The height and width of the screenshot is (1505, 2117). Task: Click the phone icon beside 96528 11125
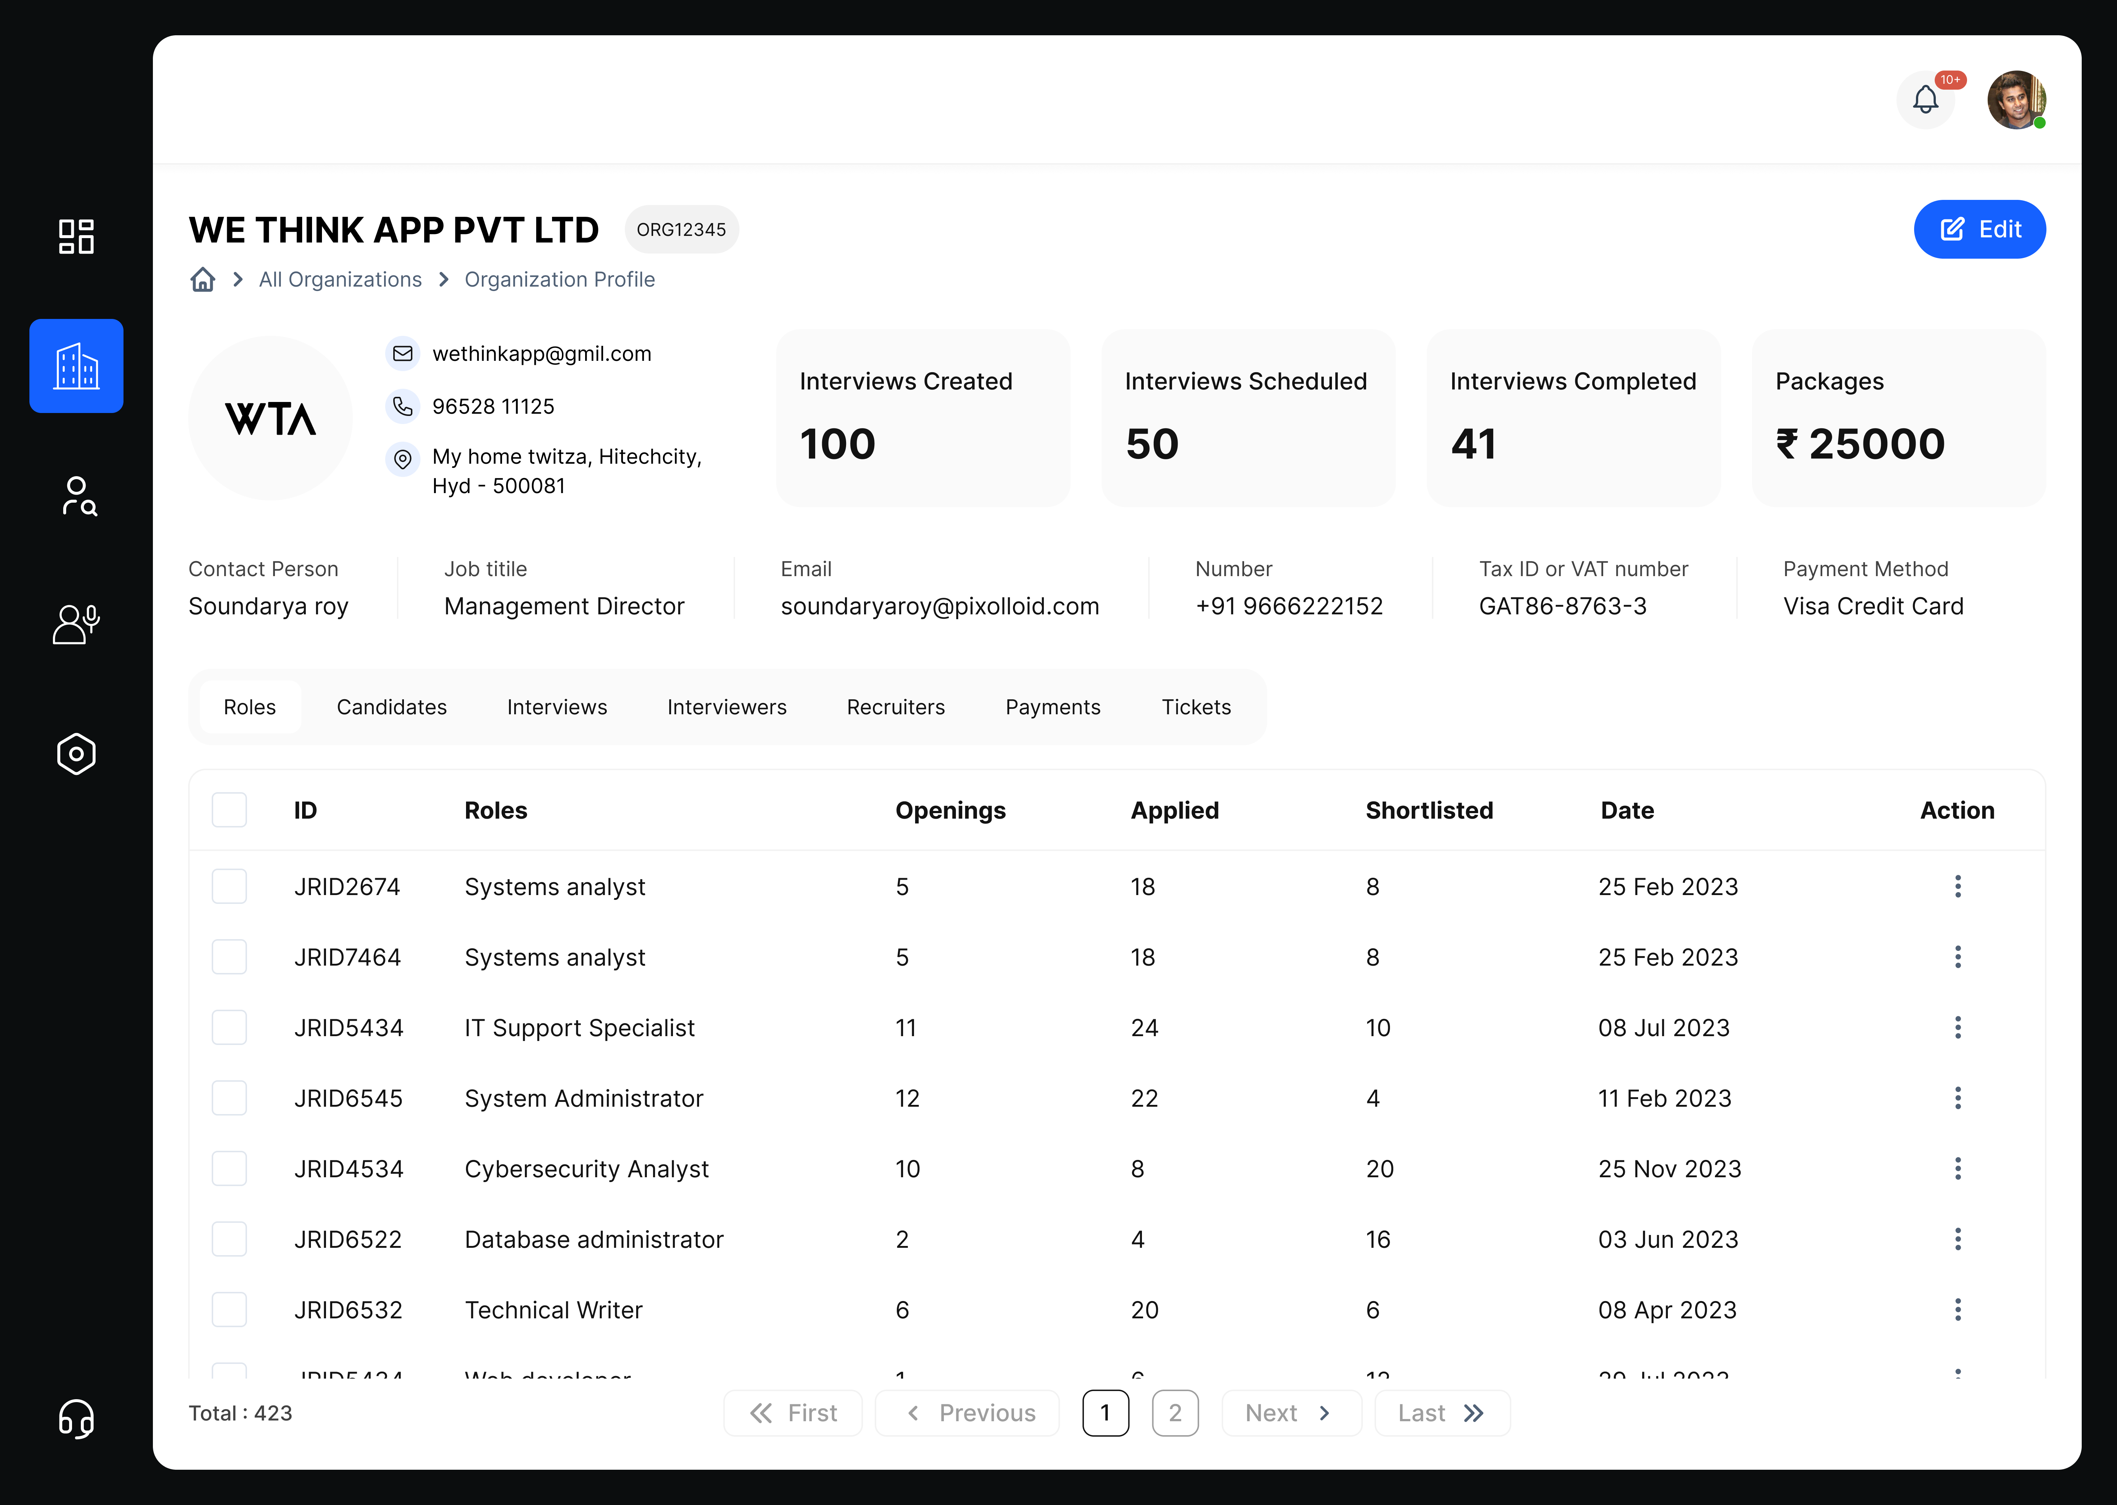[402, 406]
